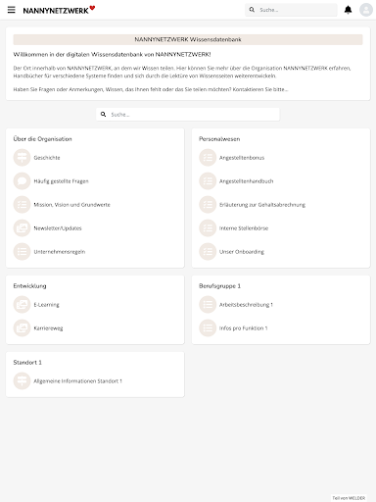This screenshot has height=502, width=376.
Task: Click the Geschichte signpost icon
Action: [22, 158]
